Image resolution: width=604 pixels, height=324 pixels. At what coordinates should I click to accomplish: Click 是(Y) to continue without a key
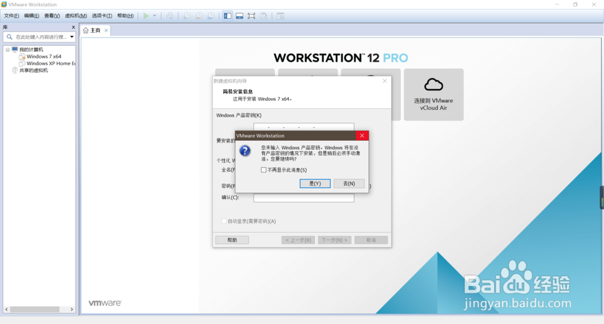coord(315,184)
